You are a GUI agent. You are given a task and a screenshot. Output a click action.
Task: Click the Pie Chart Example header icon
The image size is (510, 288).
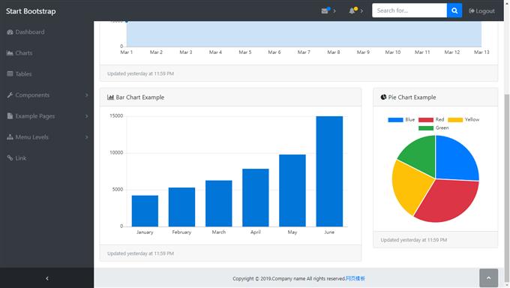[383, 97]
